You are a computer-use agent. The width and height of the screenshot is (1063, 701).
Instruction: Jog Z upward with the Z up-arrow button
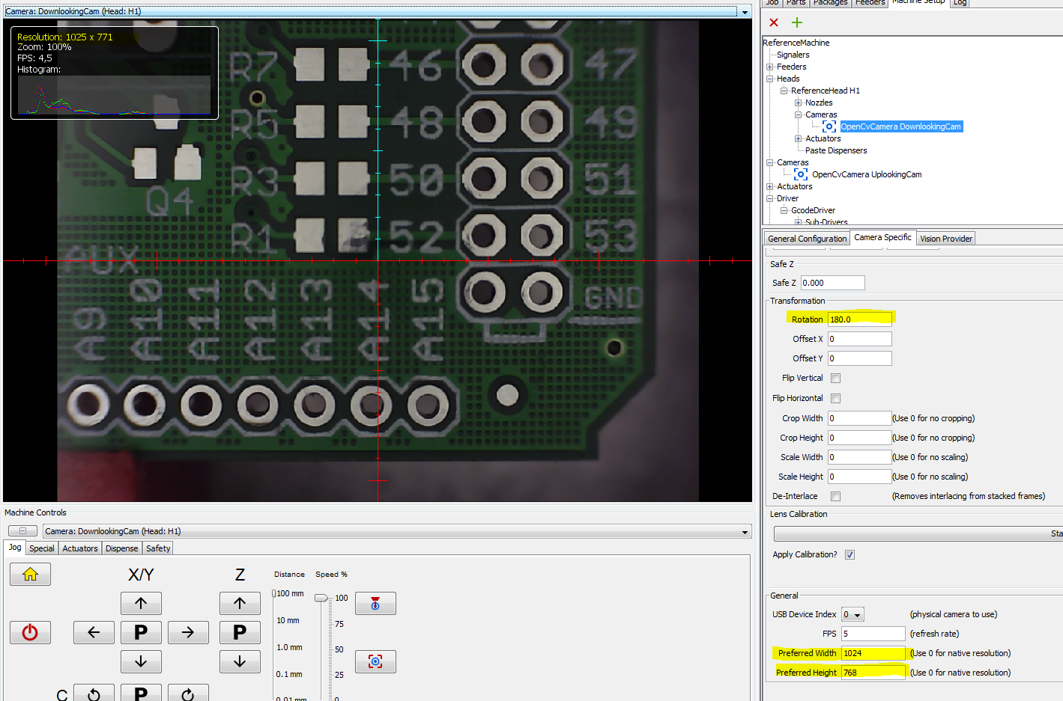(x=240, y=603)
